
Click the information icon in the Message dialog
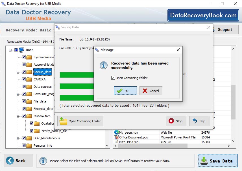104,65
